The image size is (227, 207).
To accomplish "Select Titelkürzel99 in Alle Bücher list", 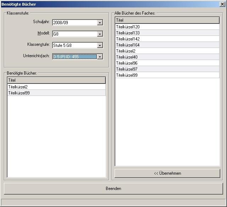I will 127,75.
